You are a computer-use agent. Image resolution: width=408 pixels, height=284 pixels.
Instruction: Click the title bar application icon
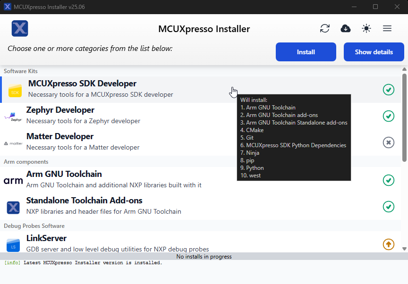click(x=8, y=7)
